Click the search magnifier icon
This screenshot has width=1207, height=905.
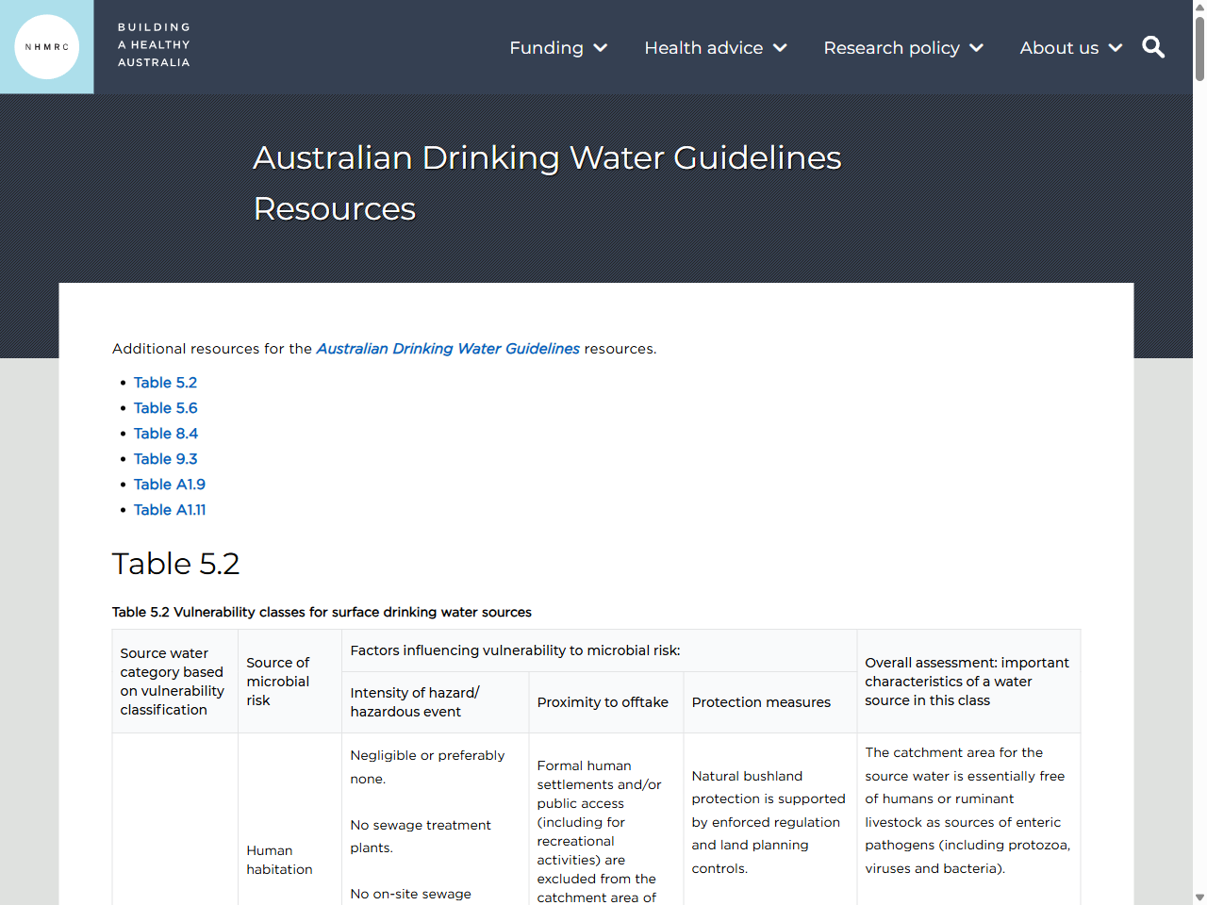pos(1152,47)
